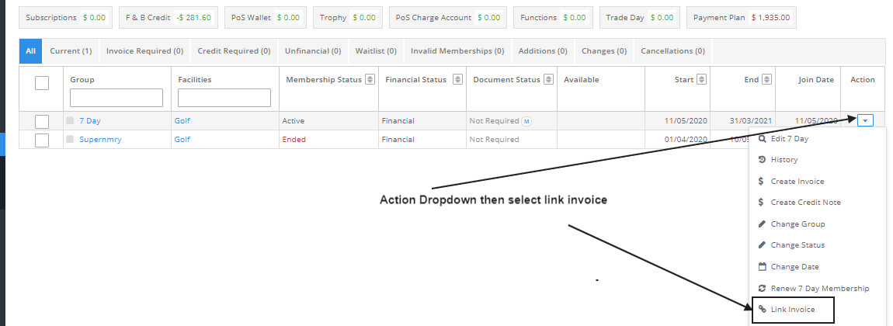Click the M badge next to Not Required
This screenshot has height=326, width=893.
click(x=526, y=121)
